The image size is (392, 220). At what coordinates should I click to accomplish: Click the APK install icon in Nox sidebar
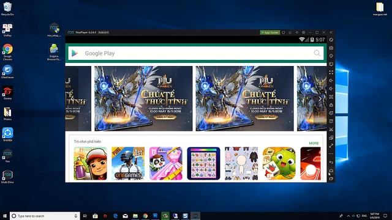coord(331,105)
